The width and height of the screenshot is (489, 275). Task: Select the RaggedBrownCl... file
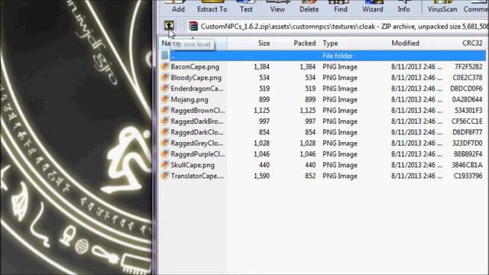click(x=198, y=110)
